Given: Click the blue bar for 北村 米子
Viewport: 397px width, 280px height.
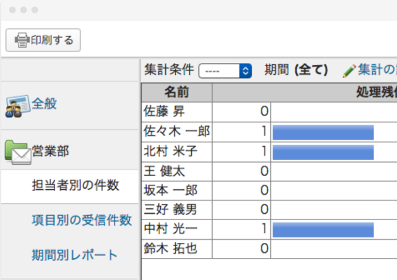Looking at the screenshot, I should pyautogui.click(x=323, y=152).
